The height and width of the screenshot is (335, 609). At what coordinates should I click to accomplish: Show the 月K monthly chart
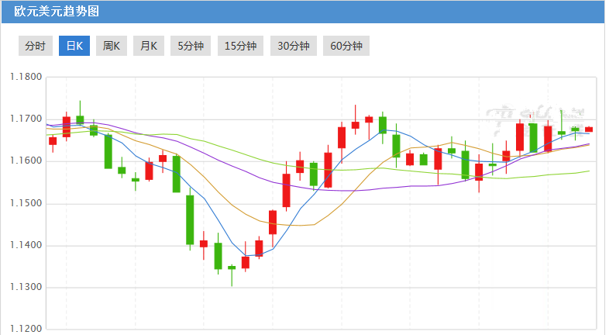coord(149,46)
